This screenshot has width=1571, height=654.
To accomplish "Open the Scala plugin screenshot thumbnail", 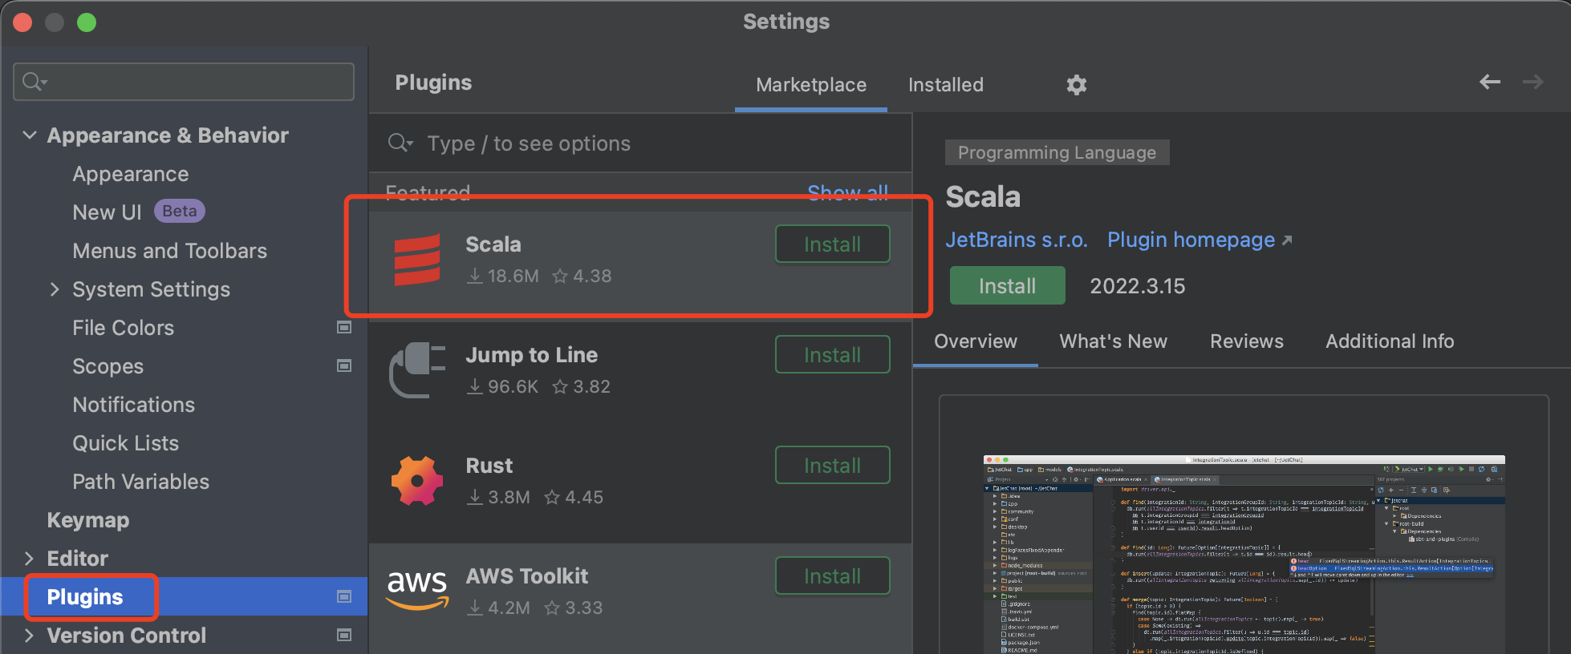I will (x=1244, y=555).
